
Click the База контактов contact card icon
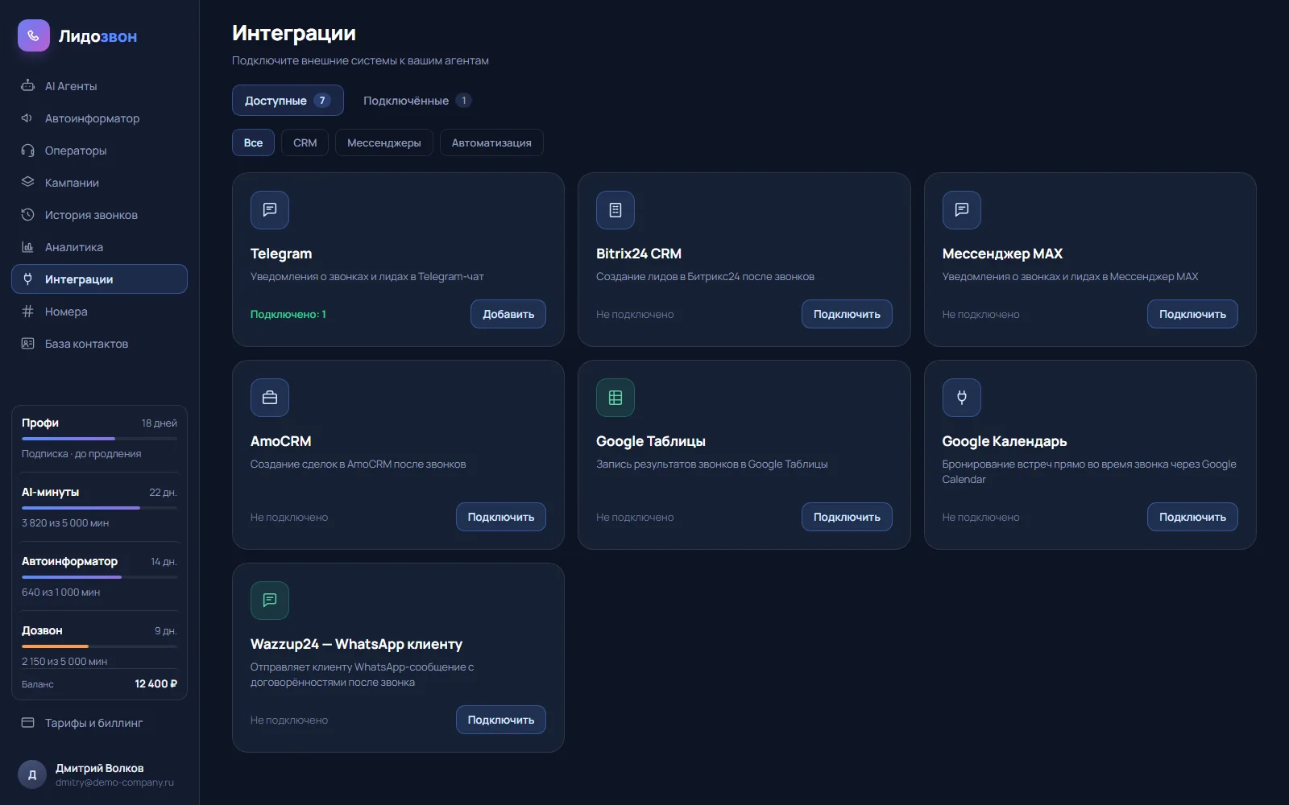pyautogui.click(x=27, y=343)
